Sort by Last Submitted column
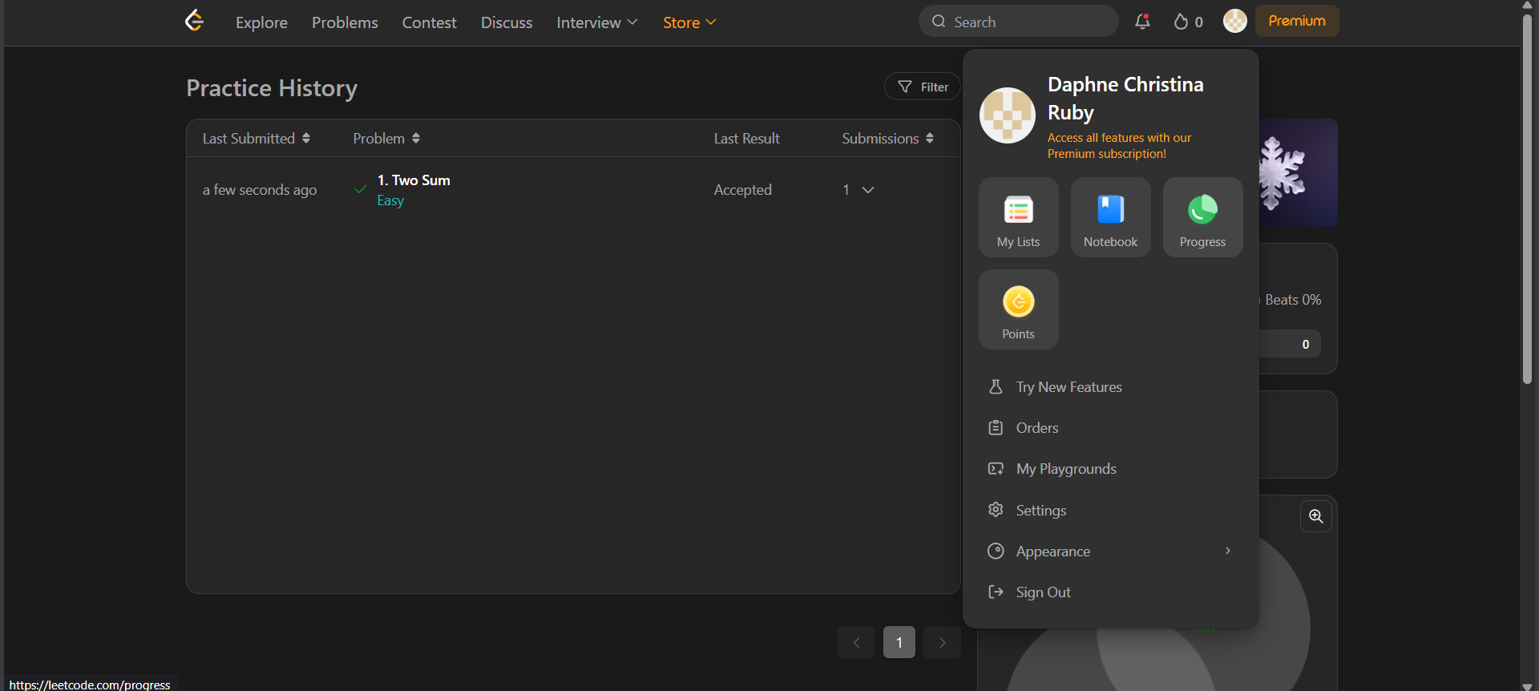 pyautogui.click(x=256, y=139)
